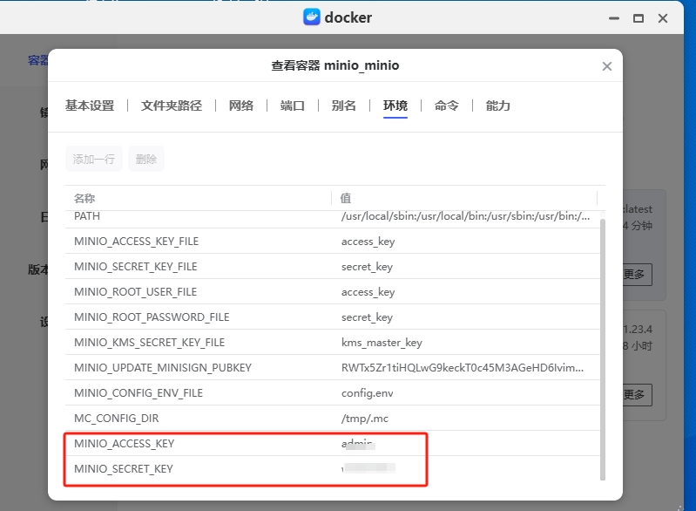Image resolution: width=696 pixels, height=511 pixels.
Task: Select the MINIO_CONFIG_ENV_FILE row
Action: point(333,392)
